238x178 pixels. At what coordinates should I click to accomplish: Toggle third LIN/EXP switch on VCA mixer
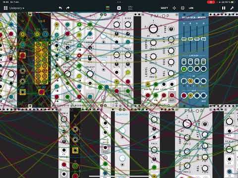[197, 61]
